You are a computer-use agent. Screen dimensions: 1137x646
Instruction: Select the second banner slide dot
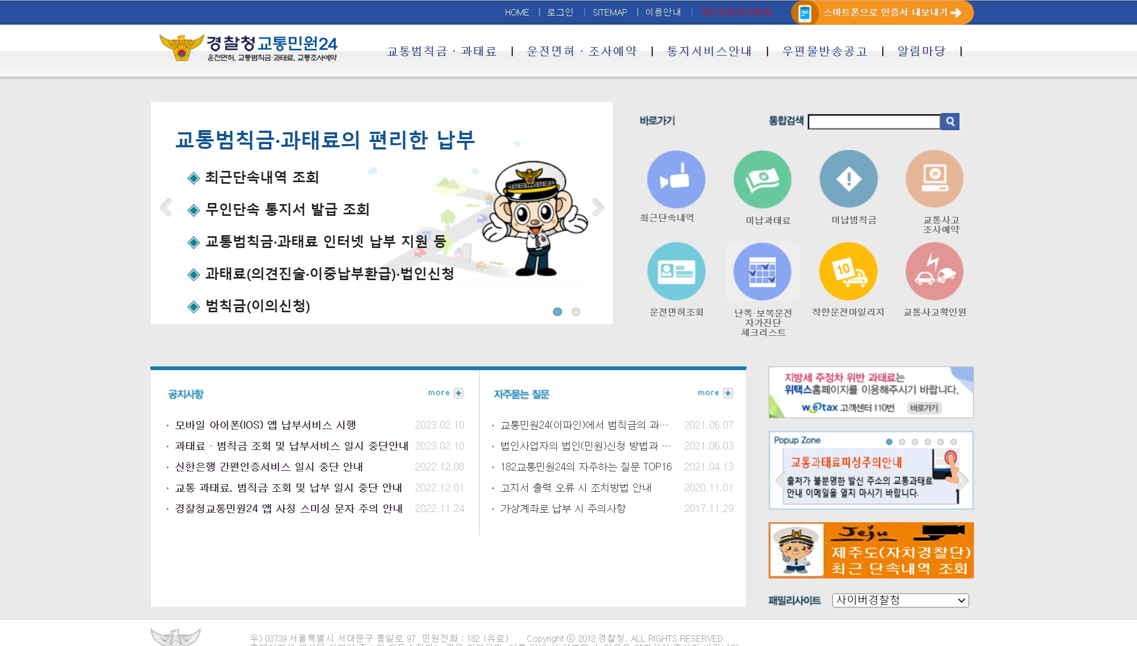point(576,312)
